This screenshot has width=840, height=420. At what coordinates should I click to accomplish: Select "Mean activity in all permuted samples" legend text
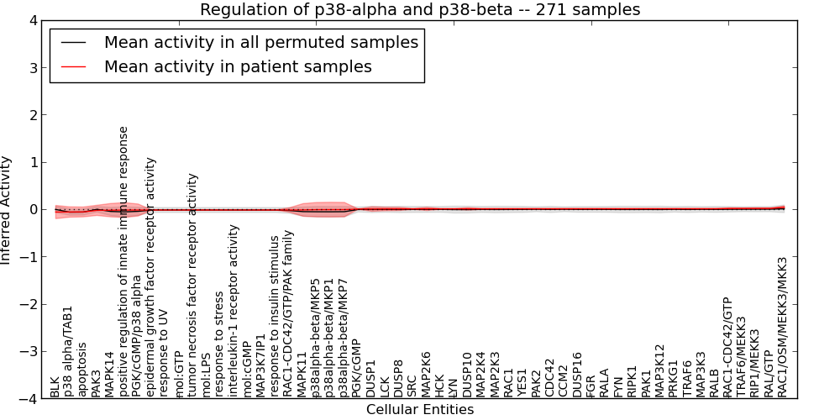click(260, 43)
